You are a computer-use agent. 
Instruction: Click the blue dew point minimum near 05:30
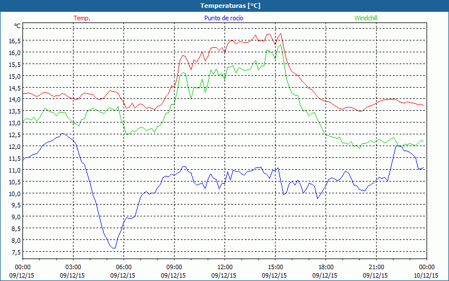point(114,248)
